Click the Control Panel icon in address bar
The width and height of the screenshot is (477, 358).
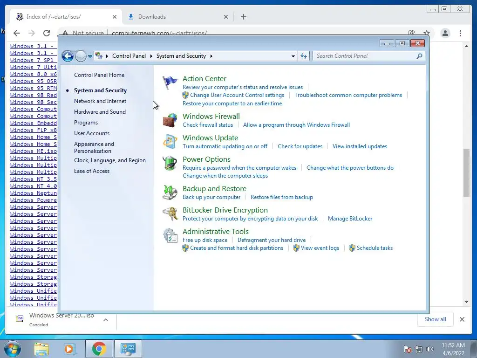click(99, 56)
